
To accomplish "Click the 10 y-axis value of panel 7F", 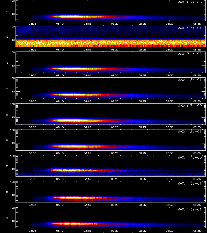I will 13,169.
